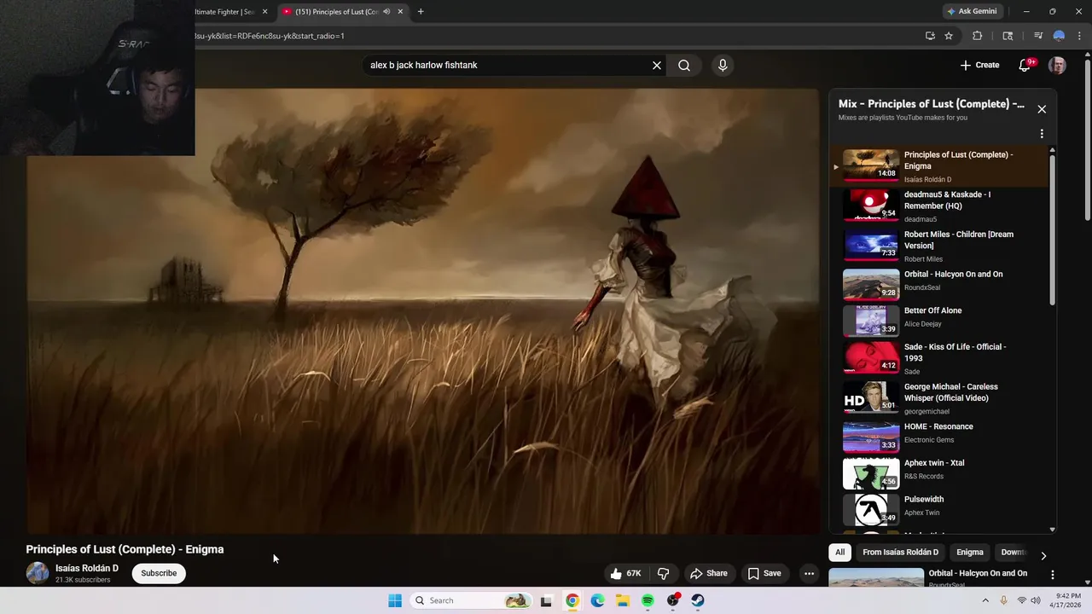Click the magnifier search button
This screenshot has height=614, width=1092.
pos(684,65)
